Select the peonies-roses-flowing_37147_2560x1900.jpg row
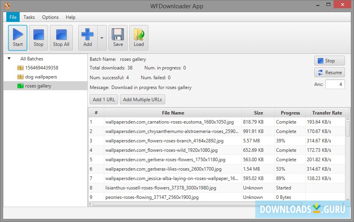 pyautogui.click(x=217, y=197)
